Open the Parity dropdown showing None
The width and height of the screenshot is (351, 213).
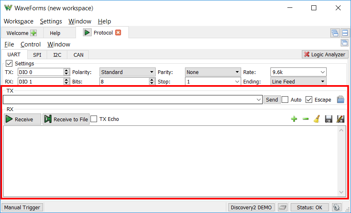point(213,72)
